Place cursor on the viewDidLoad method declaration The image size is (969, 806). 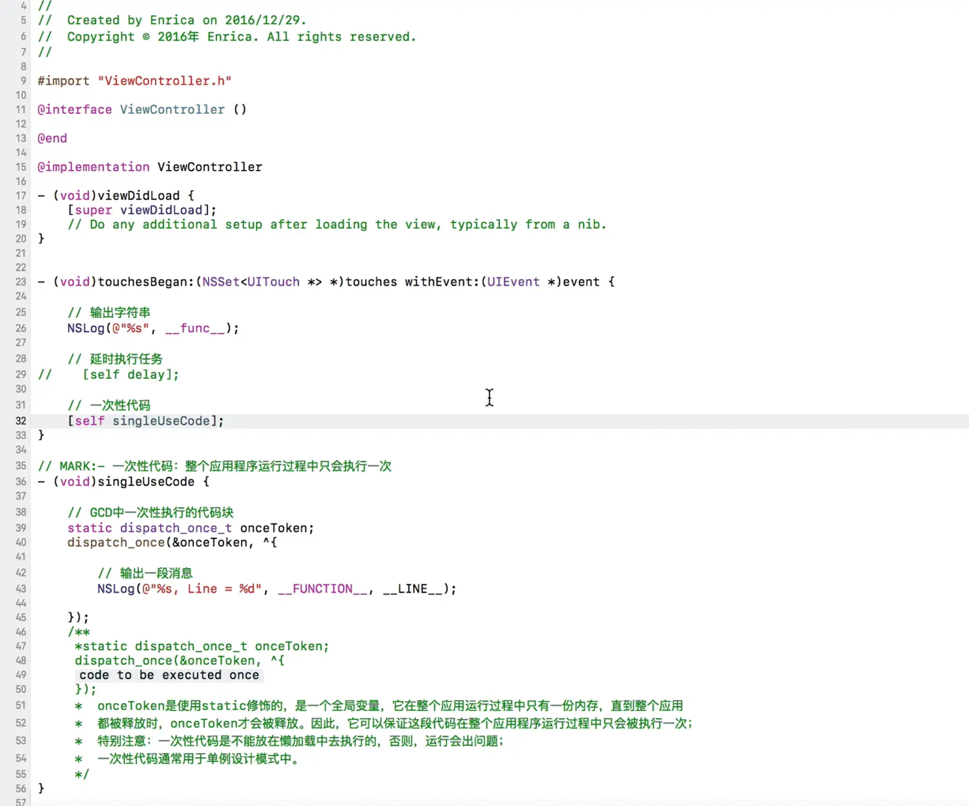pyautogui.click(x=116, y=195)
